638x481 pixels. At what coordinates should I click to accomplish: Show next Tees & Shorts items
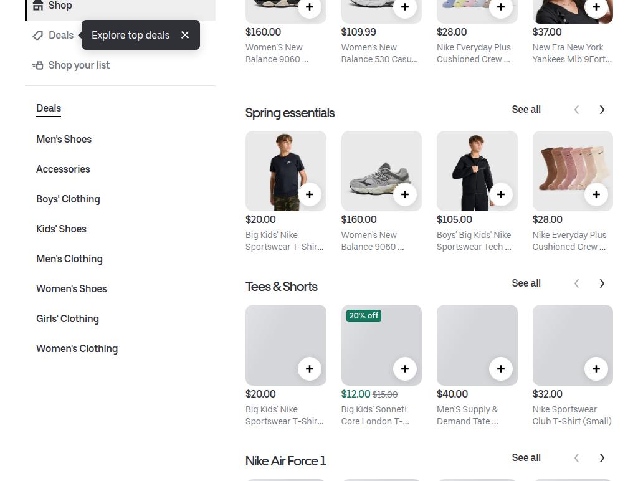(602, 283)
